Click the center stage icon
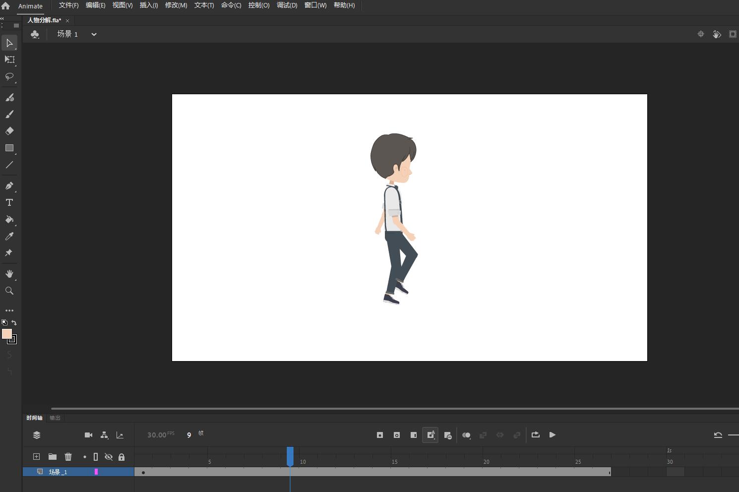Screen dimensions: 739x492 (701, 34)
